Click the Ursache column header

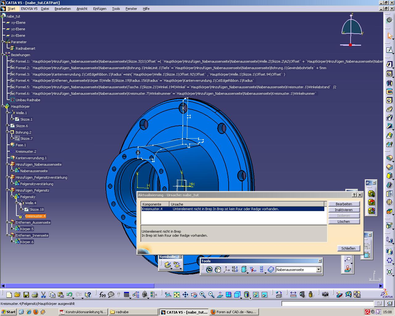click(247, 204)
